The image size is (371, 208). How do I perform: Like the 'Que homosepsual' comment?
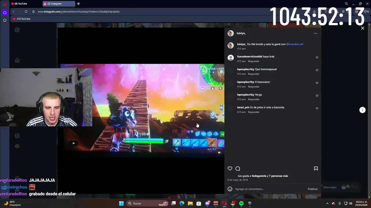click(317, 70)
